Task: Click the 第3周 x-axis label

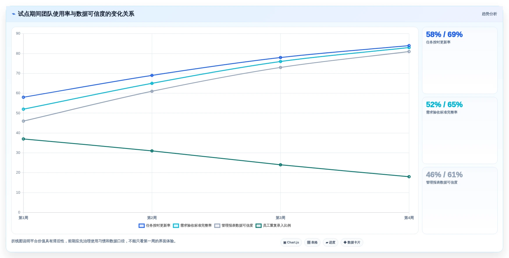Action: click(280, 218)
